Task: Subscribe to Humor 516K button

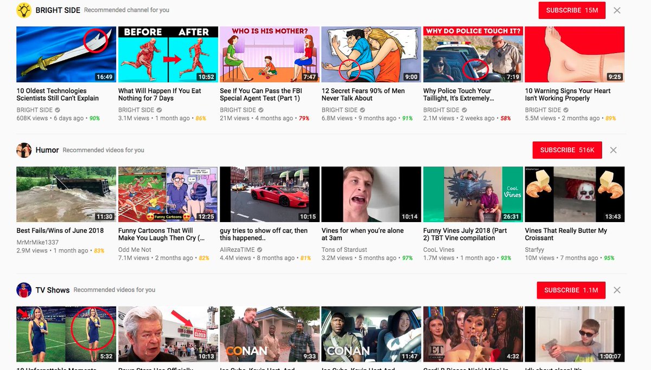Action: (x=567, y=150)
